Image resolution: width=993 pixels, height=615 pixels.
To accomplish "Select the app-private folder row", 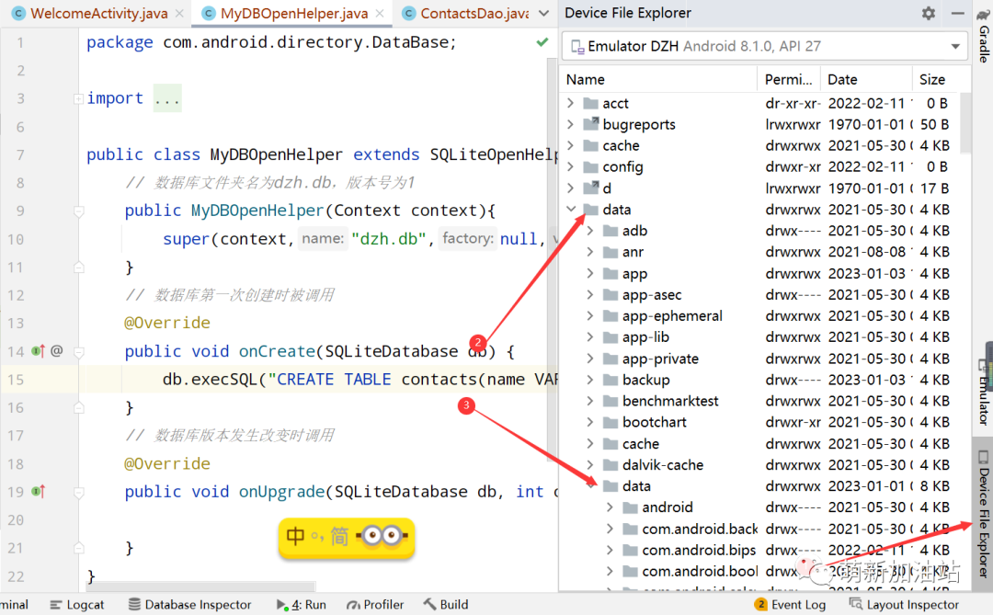I will click(760, 359).
